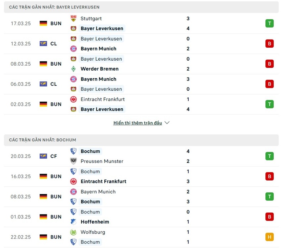
Task: Open the 'Hiển thị thêm trận đấu' link
Action: (x=137, y=123)
